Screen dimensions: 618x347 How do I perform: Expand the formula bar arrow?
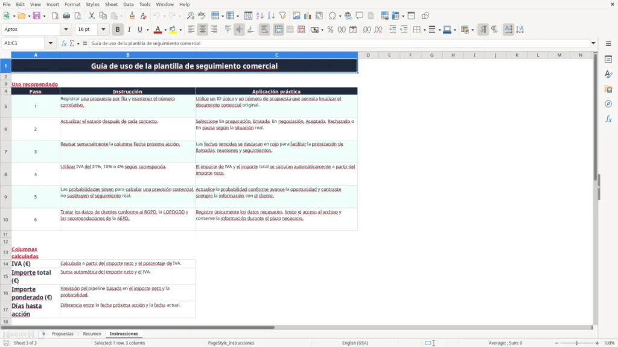pyautogui.click(x=593, y=43)
